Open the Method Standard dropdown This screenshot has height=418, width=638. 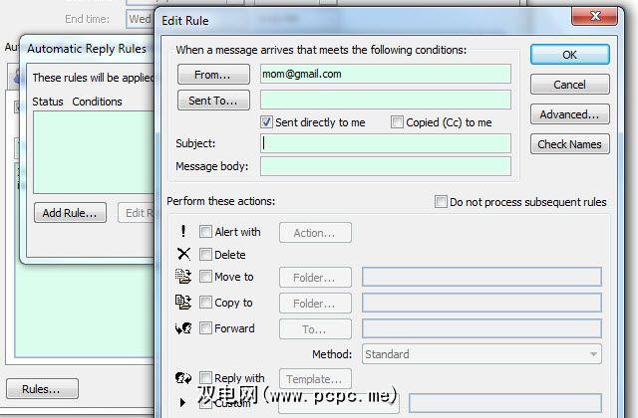[x=481, y=354]
